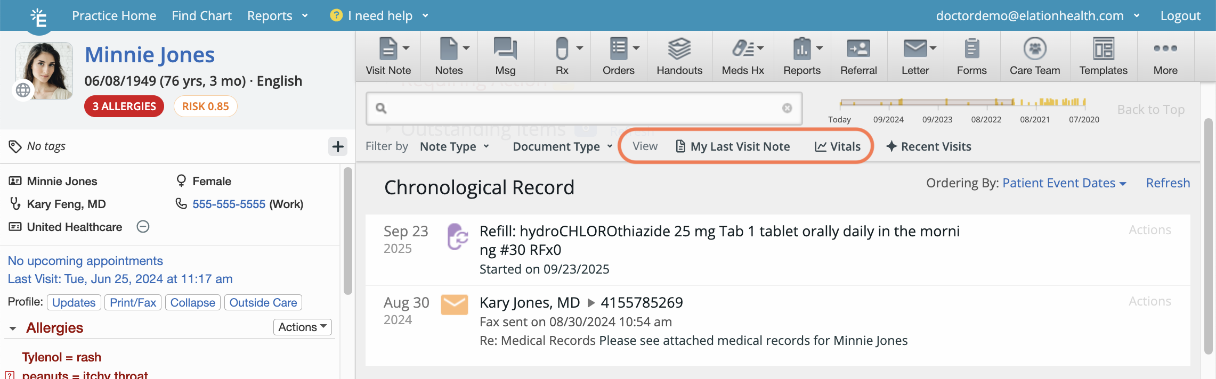Image resolution: width=1216 pixels, height=379 pixels.
Task: Click the More options icon
Action: tap(1165, 56)
